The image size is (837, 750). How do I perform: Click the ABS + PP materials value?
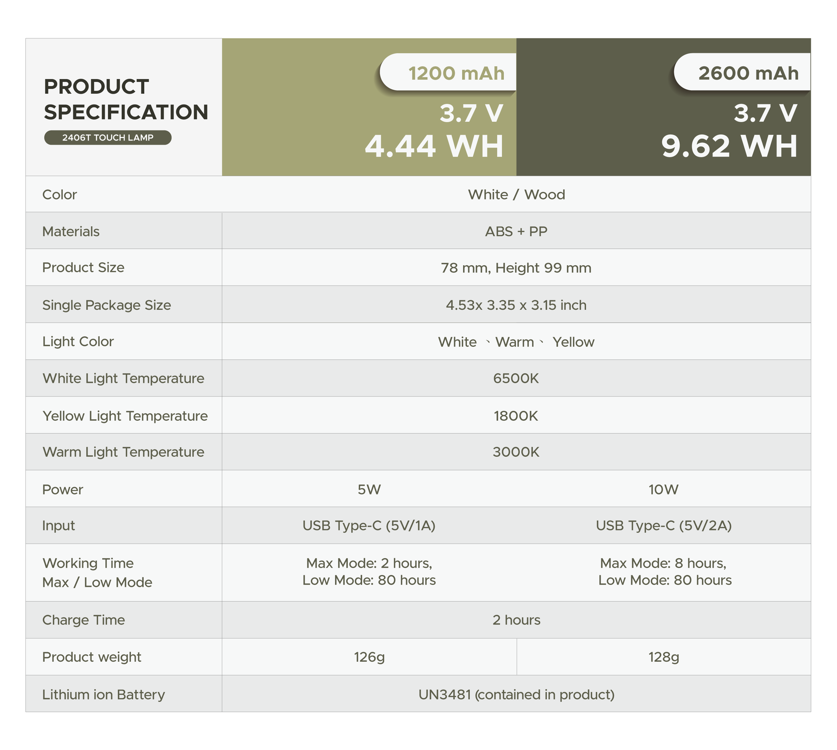tap(516, 231)
